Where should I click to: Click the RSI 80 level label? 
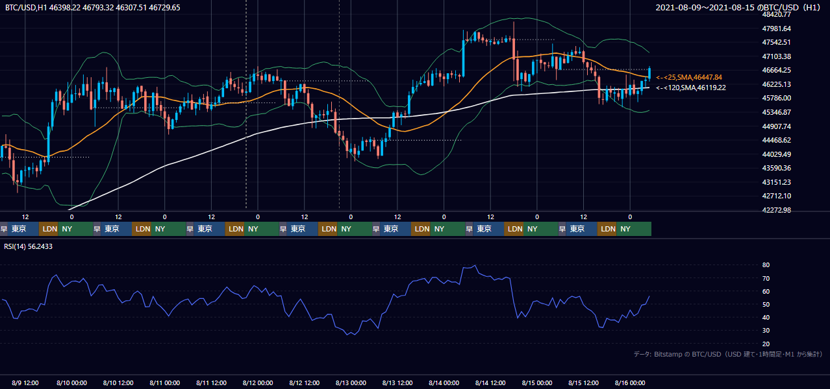[x=766, y=265]
